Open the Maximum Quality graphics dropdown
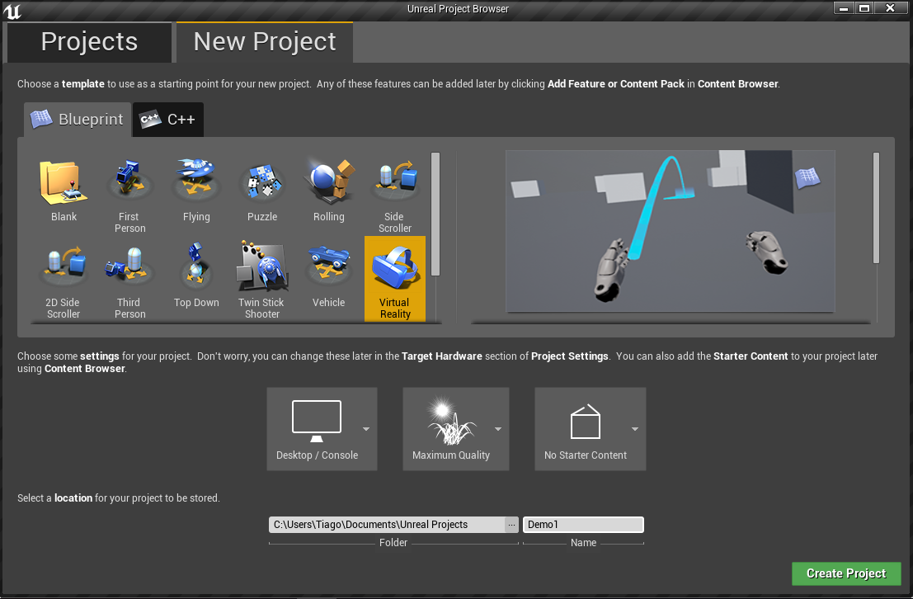 (x=456, y=429)
